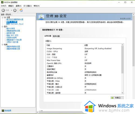Switch to the 程序设置 tab
Viewport: 135px width, 114px height.
56,36
